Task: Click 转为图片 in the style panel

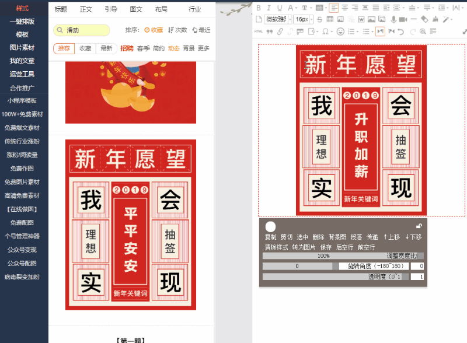Action: (x=304, y=247)
